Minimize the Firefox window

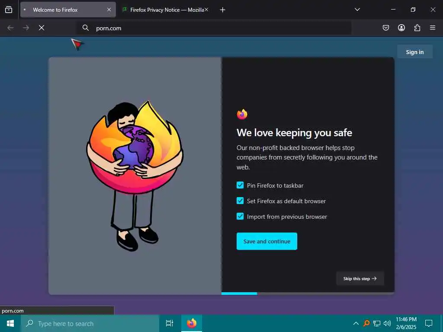coord(393,10)
